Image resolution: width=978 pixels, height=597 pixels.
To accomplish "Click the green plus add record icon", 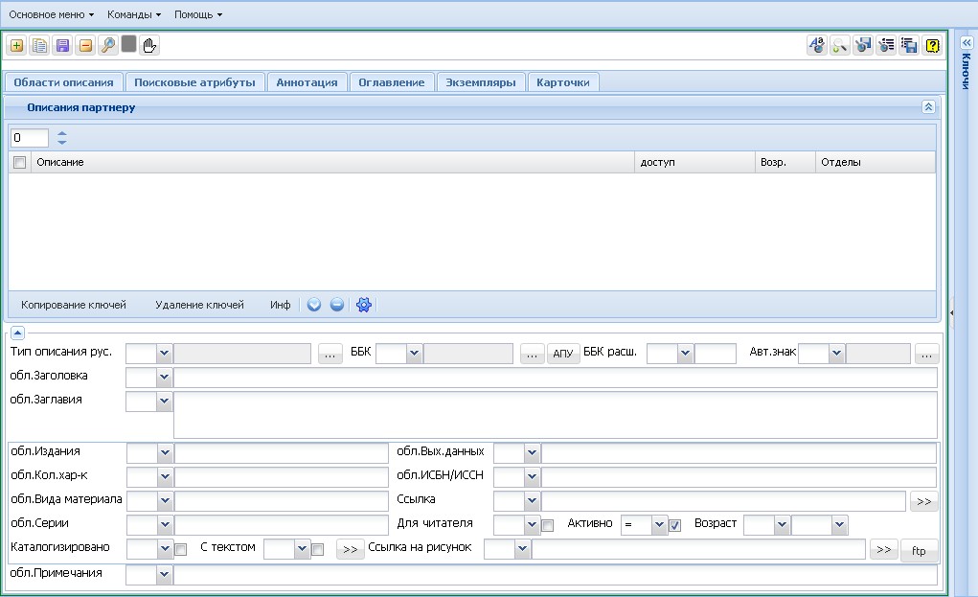I will pos(17,46).
